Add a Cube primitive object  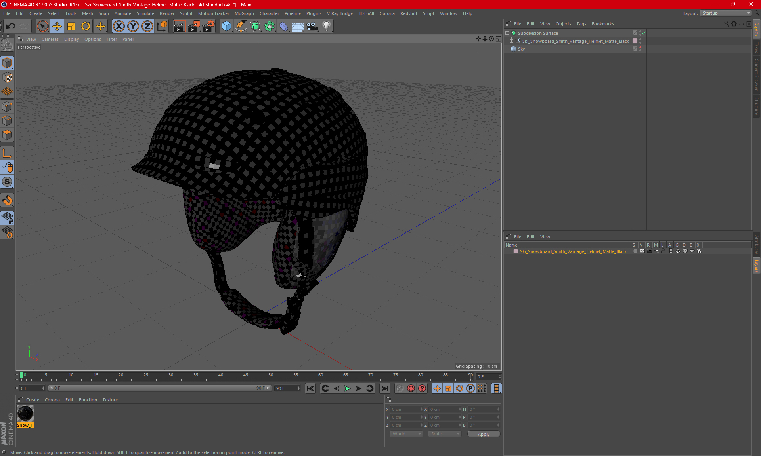pos(226,27)
